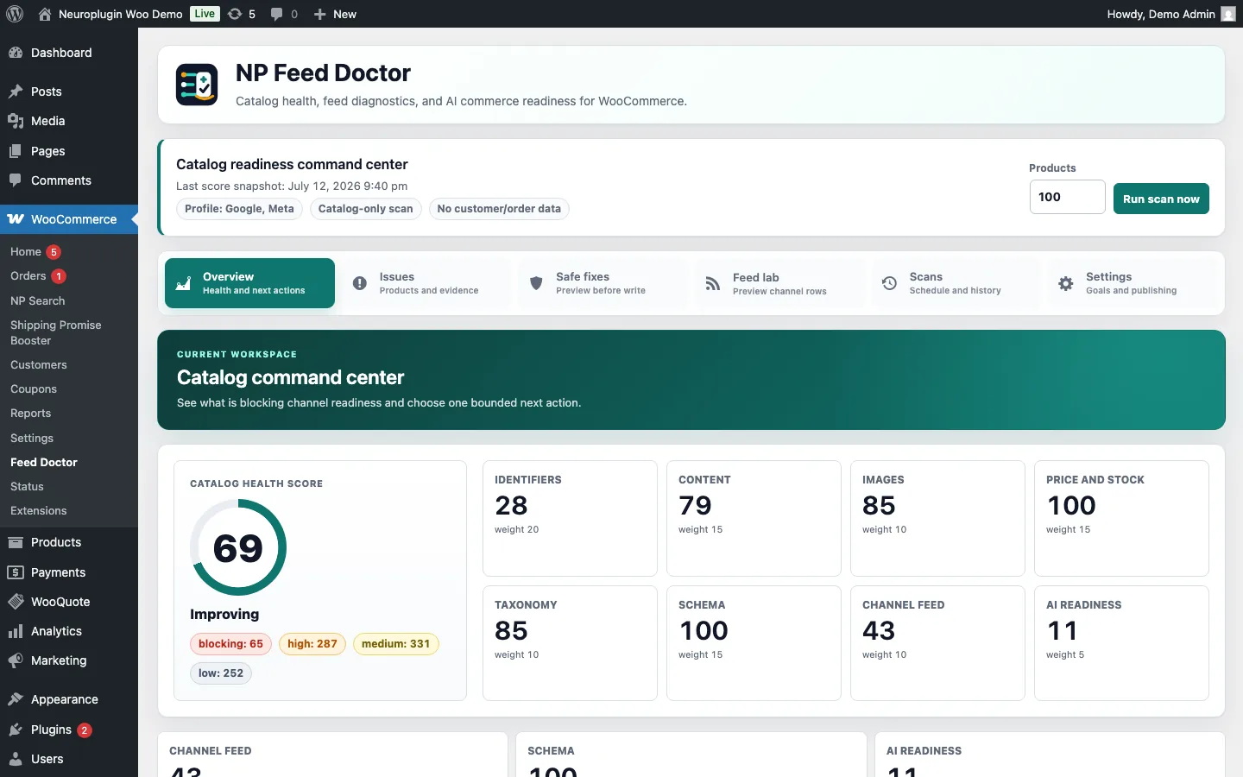Click the blocking: 65 badge
Viewport: 1243px width, 777px height.
(230, 644)
